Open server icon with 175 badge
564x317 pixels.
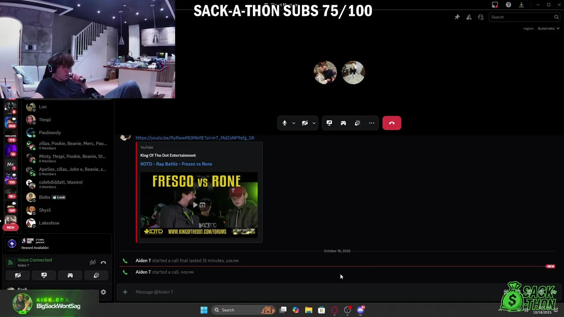(11, 136)
